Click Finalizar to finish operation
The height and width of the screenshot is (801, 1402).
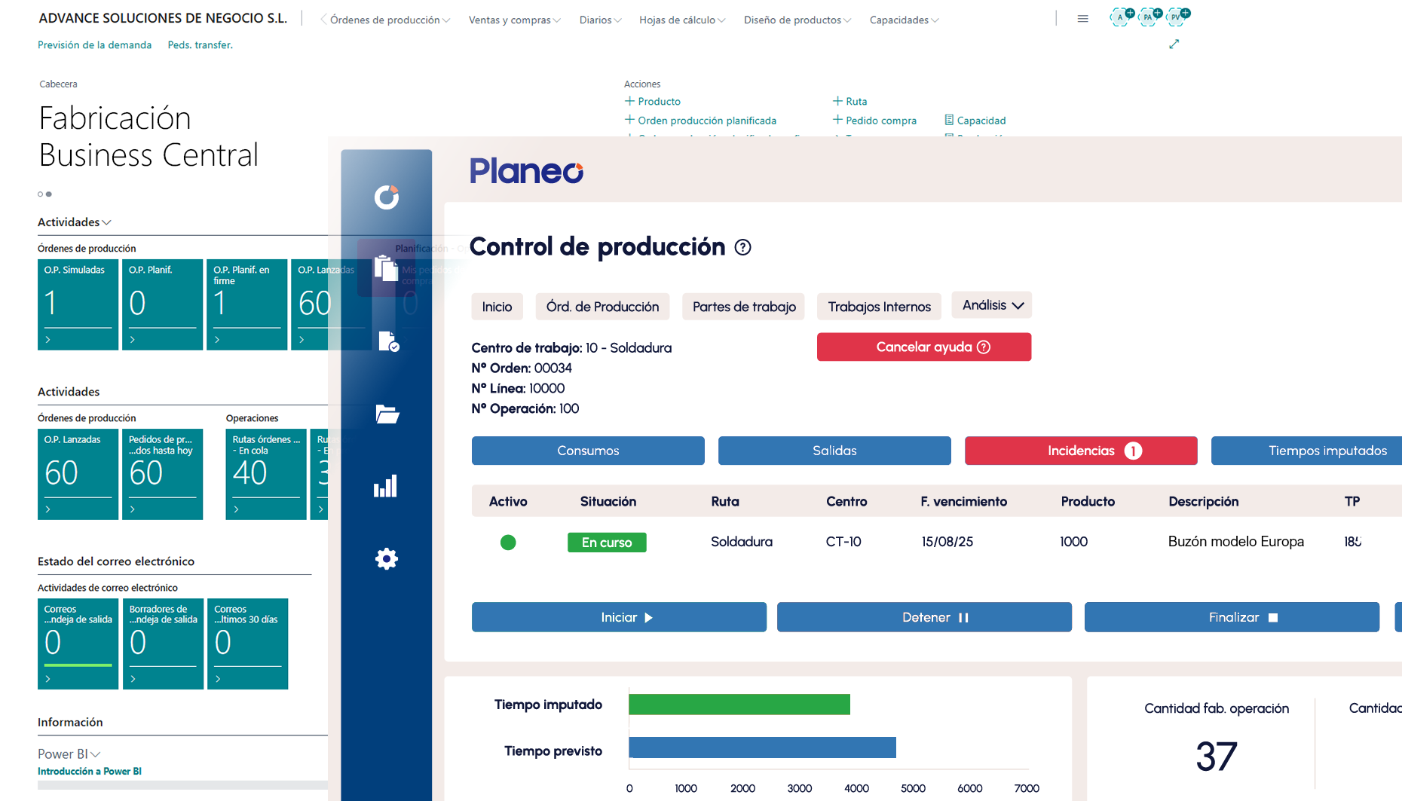click(x=1232, y=617)
